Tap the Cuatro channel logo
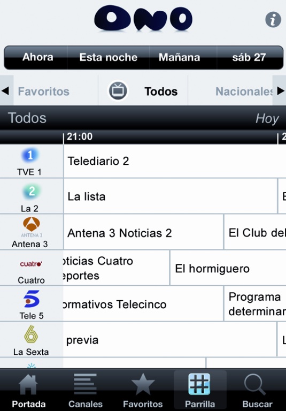Viewport: 286px width, 411px height. [31, 264]
